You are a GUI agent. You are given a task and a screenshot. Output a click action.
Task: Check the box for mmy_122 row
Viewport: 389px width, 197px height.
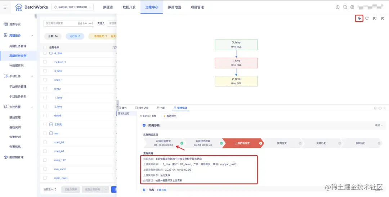[x=45, y=160]
